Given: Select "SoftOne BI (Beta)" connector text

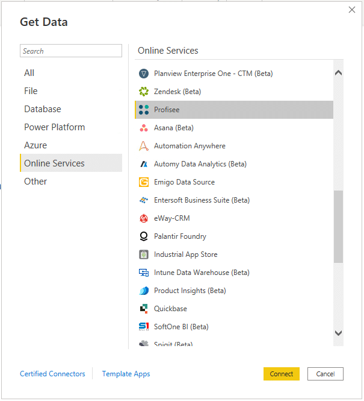Looking at the screenshot, I should click(x=181, y=327).
